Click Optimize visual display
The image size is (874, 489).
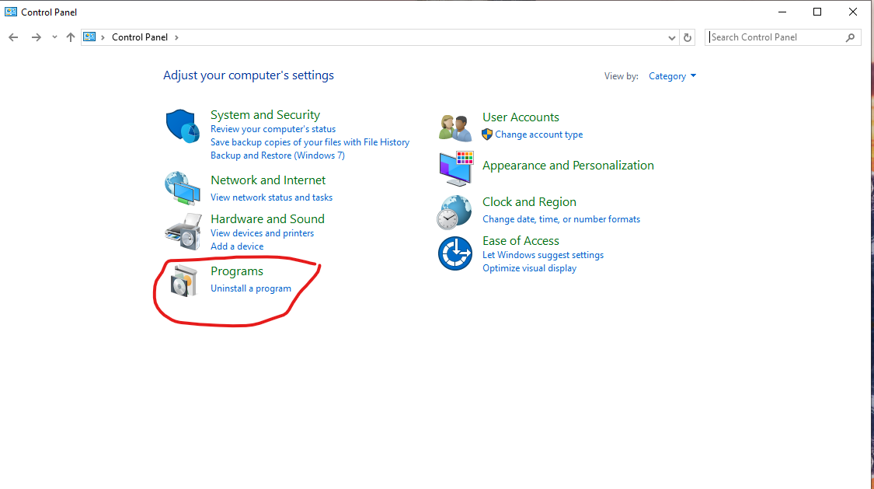tap(530, 268)
